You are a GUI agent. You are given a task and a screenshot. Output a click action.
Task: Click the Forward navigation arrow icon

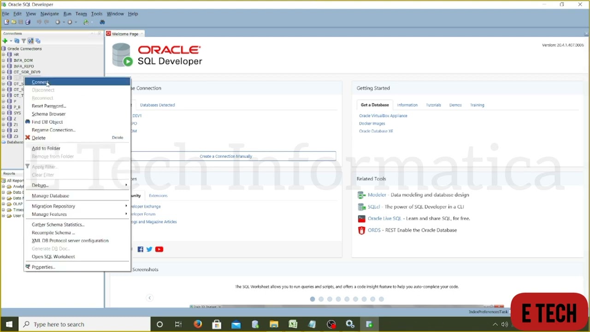tap(70, 22)
